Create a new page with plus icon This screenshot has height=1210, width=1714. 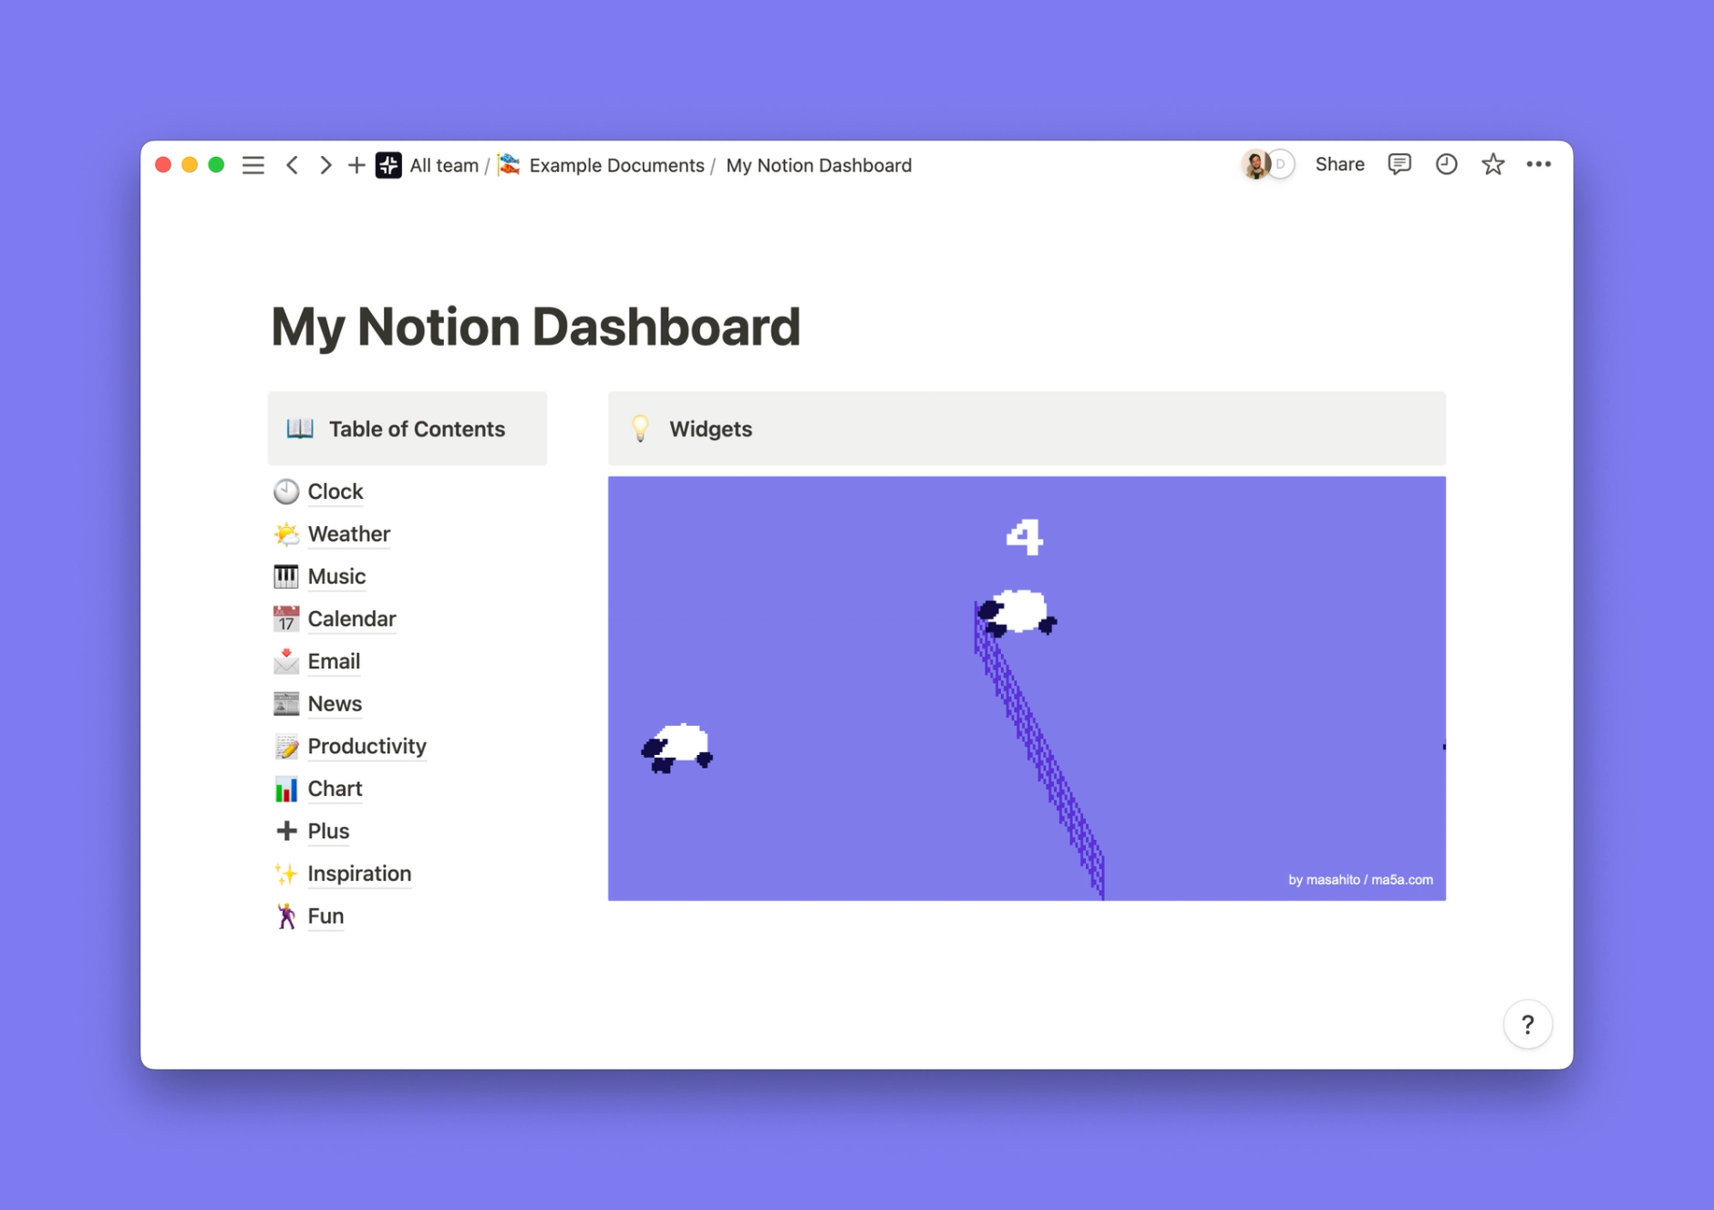coord(356,165)
